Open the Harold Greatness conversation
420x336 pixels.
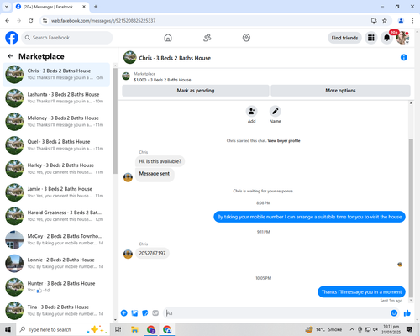[56, 216]
